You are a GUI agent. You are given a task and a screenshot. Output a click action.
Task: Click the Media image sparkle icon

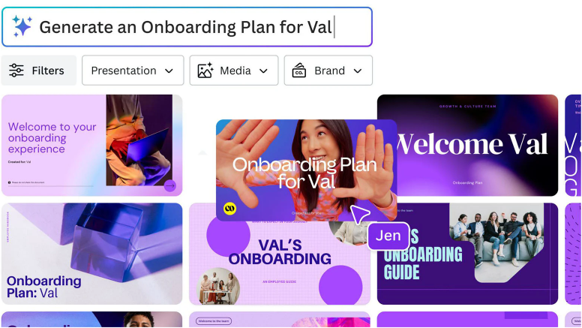[205, 71]
